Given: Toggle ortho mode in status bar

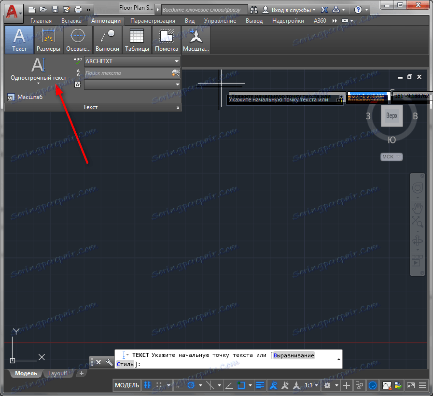Looking at the screenshot, I should coord(180,385).
